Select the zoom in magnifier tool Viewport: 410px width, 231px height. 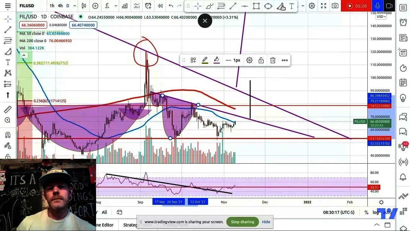point(8,120)
